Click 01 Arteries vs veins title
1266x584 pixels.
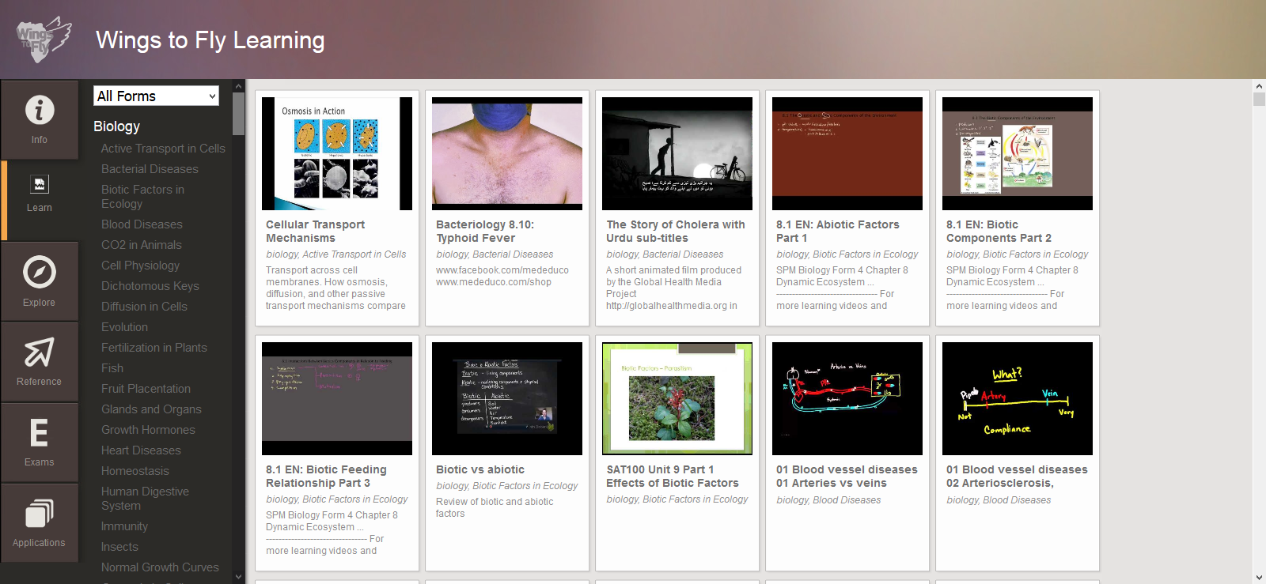(x=847, y=477)
